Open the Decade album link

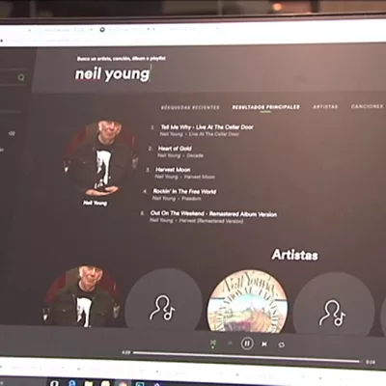click(195, 155)
